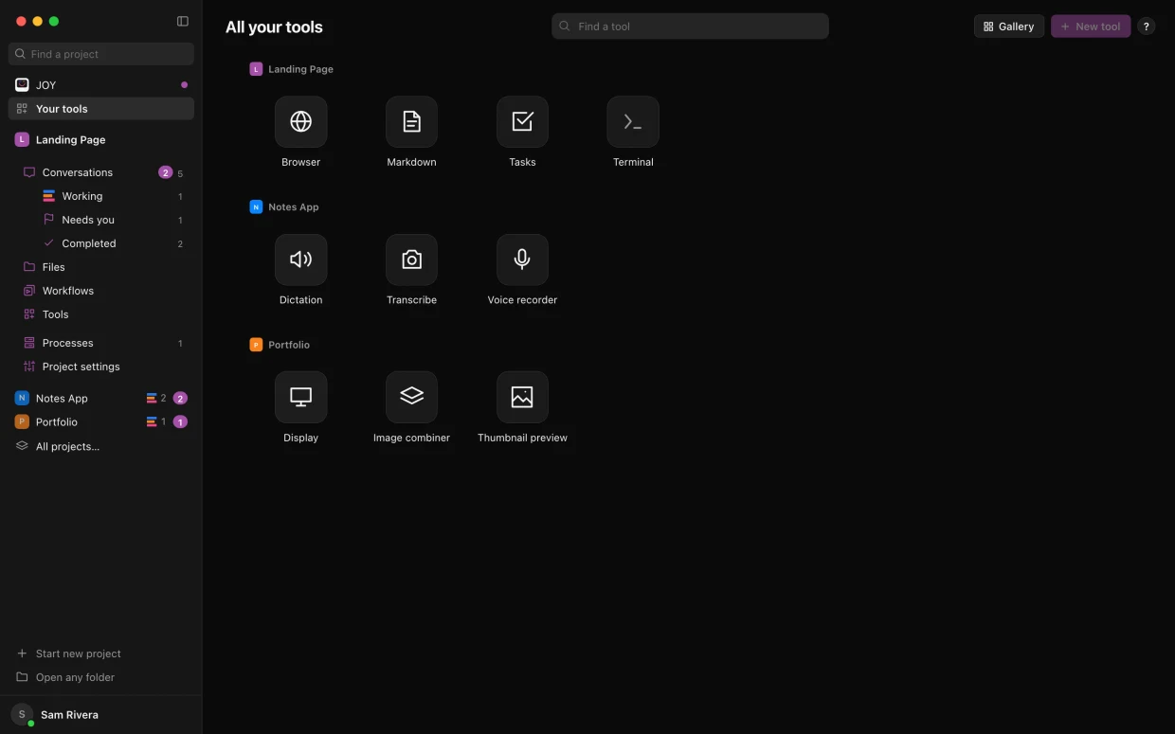Open the Notes App project in sidebar
Viewport: 1175px width, 734px height.
pyautogui.click(x=101, y=398)
